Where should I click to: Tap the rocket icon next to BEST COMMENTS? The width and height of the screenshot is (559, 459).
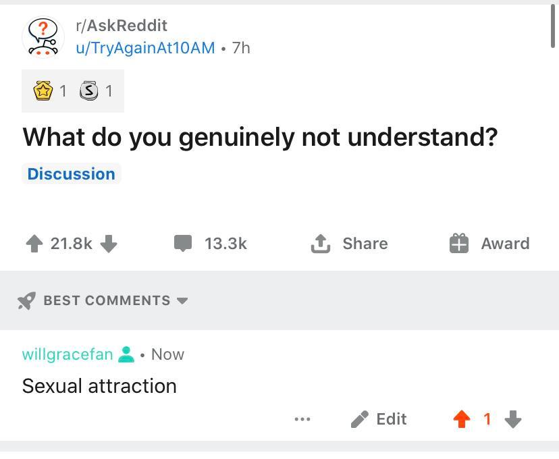coord(26,300)
